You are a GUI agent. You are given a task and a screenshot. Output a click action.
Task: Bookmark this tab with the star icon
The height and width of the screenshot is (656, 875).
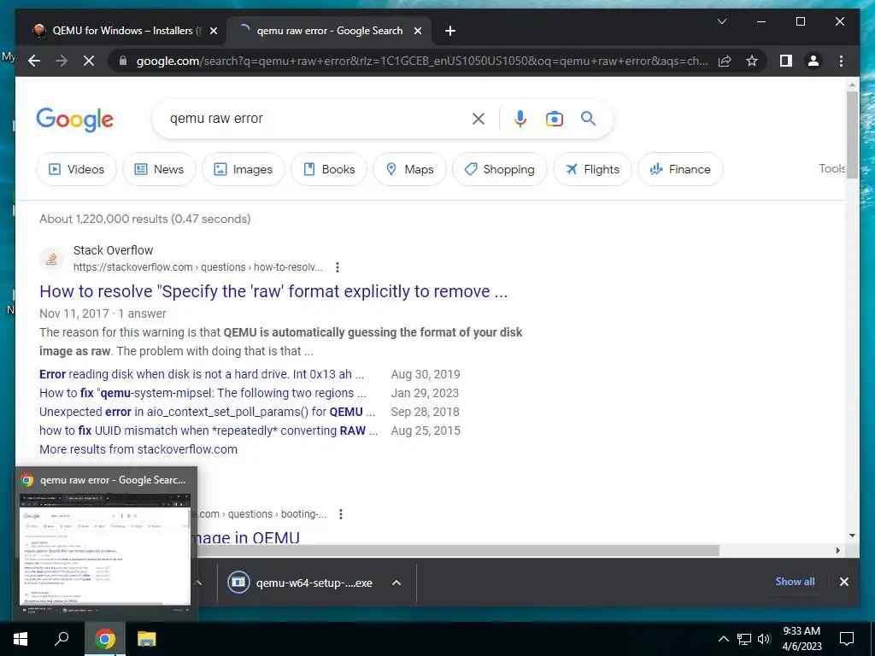click(x=752, y=61)
